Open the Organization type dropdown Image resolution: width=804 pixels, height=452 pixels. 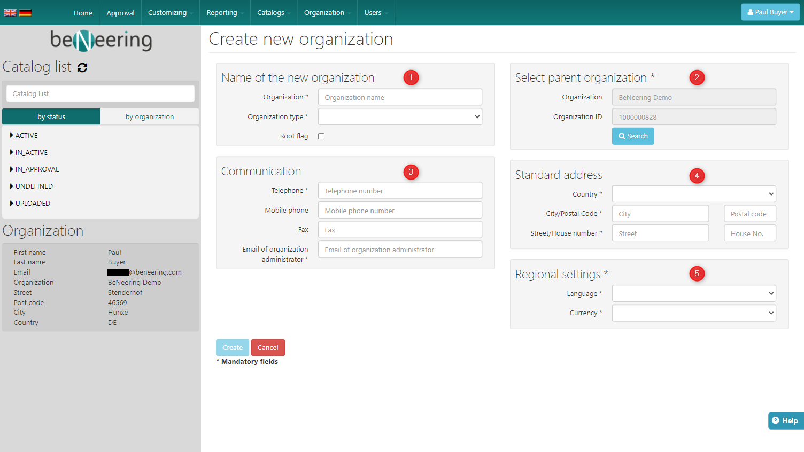coord(400,116)
